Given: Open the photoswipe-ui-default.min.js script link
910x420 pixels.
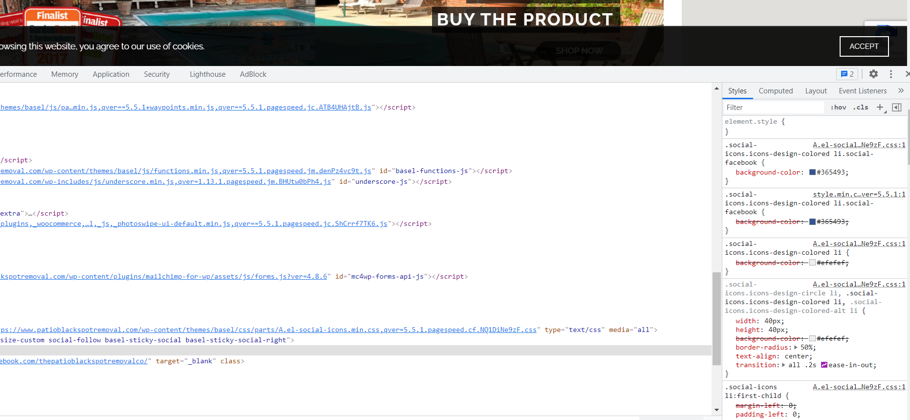Looking at the screenshot, I should click(x=194, y=224).
